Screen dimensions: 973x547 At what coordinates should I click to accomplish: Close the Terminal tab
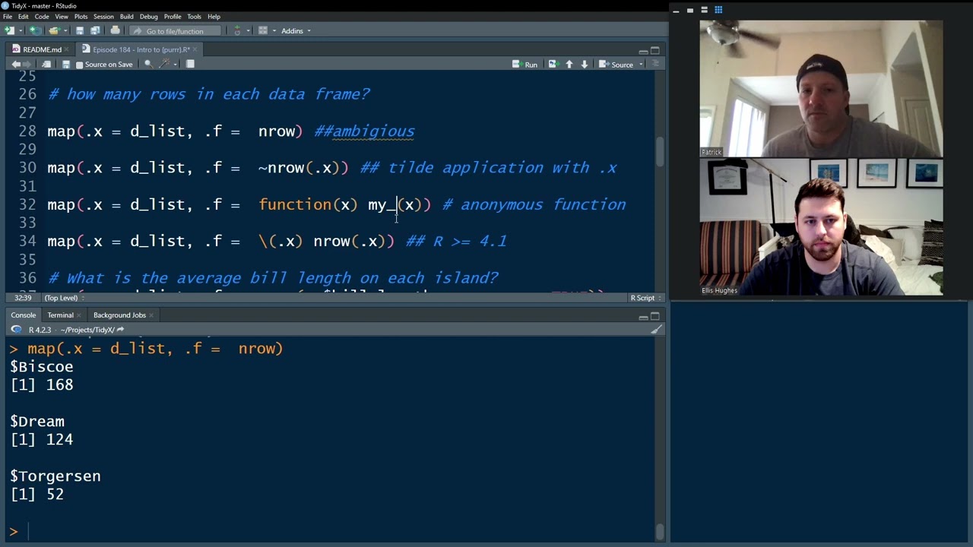79,315
